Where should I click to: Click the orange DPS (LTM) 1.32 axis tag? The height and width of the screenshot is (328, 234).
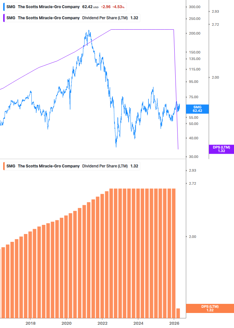tap(210, 308)
